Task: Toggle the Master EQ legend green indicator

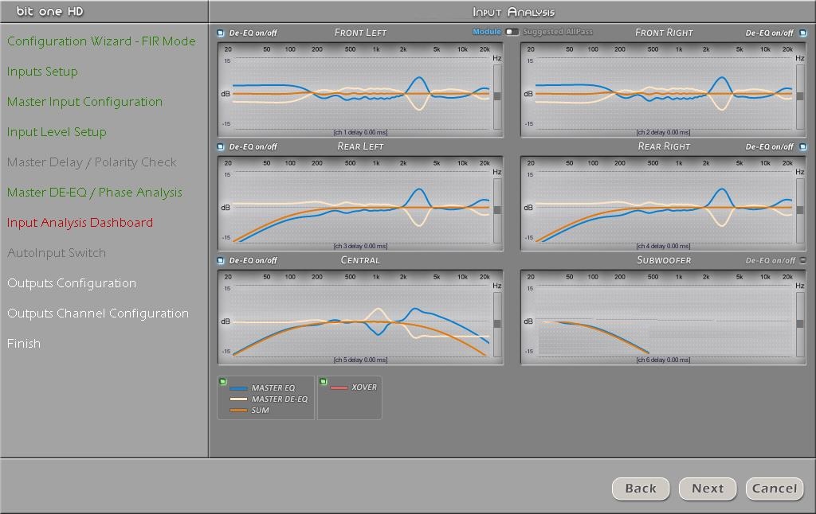Action: coord(223,382)
